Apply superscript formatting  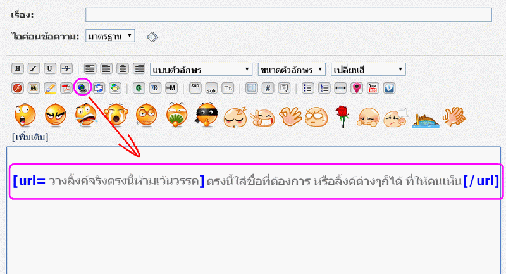click(x=195, y=88)
